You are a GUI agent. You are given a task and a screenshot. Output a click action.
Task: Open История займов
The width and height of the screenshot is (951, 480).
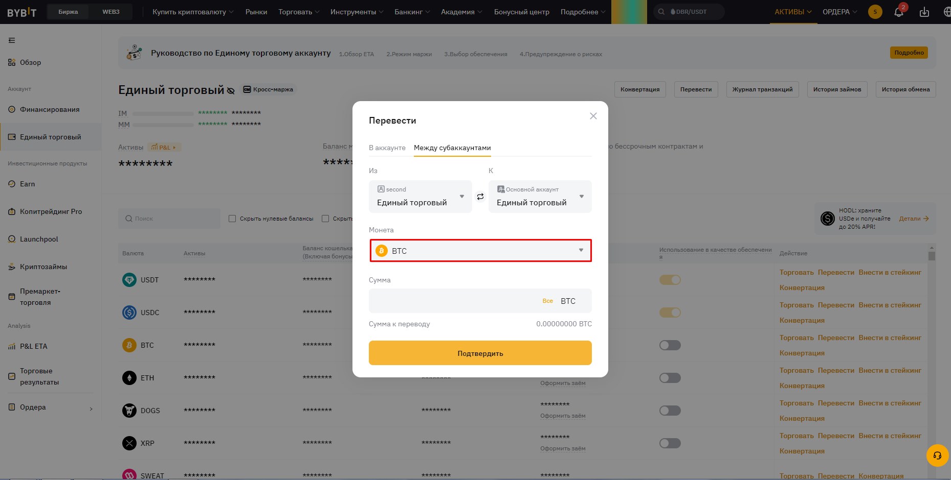point(837,89)
